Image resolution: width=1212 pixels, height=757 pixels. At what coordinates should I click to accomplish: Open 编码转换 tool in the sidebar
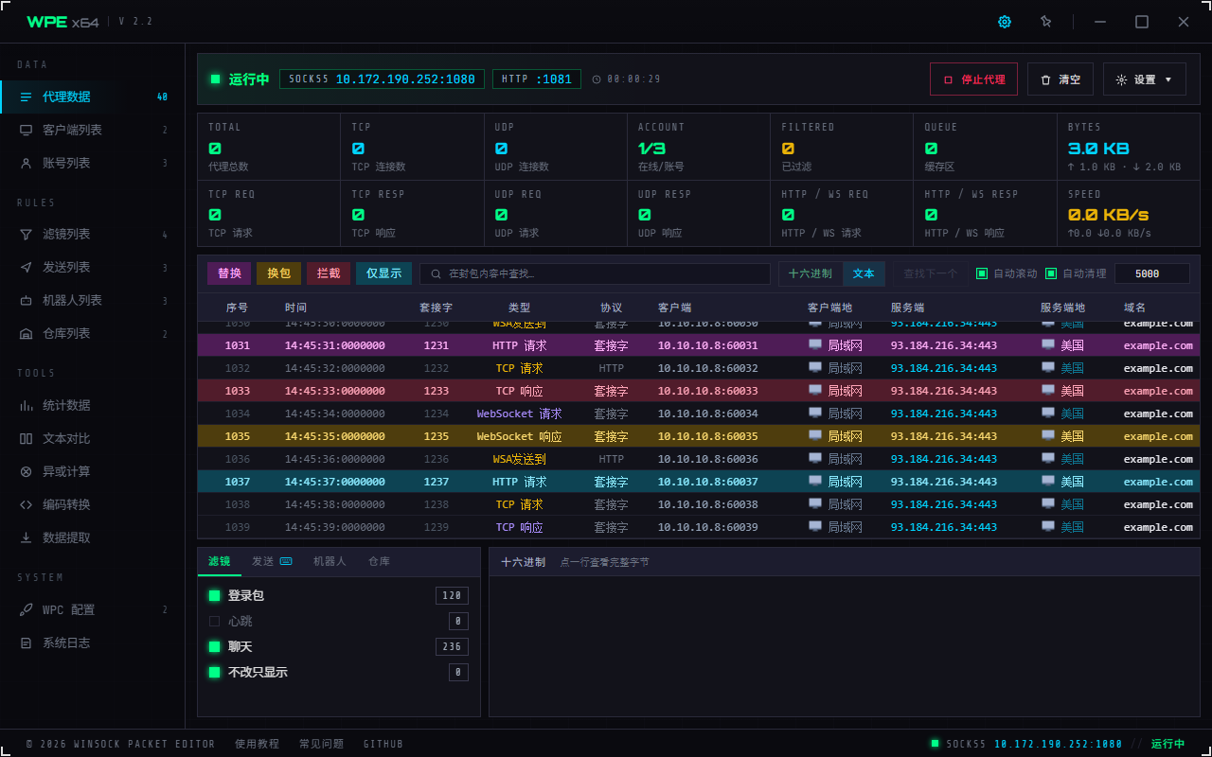92,504
